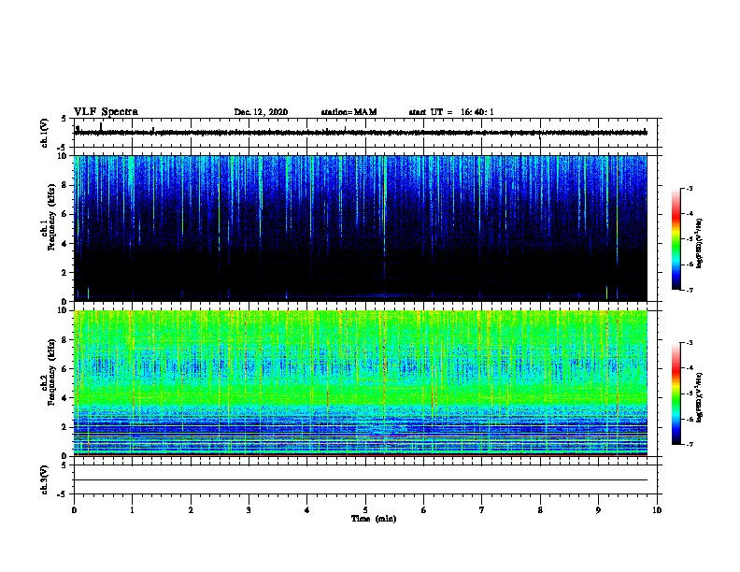740x572 pixels.
Task: Click time axis tick label "5"
Action: 365,510
